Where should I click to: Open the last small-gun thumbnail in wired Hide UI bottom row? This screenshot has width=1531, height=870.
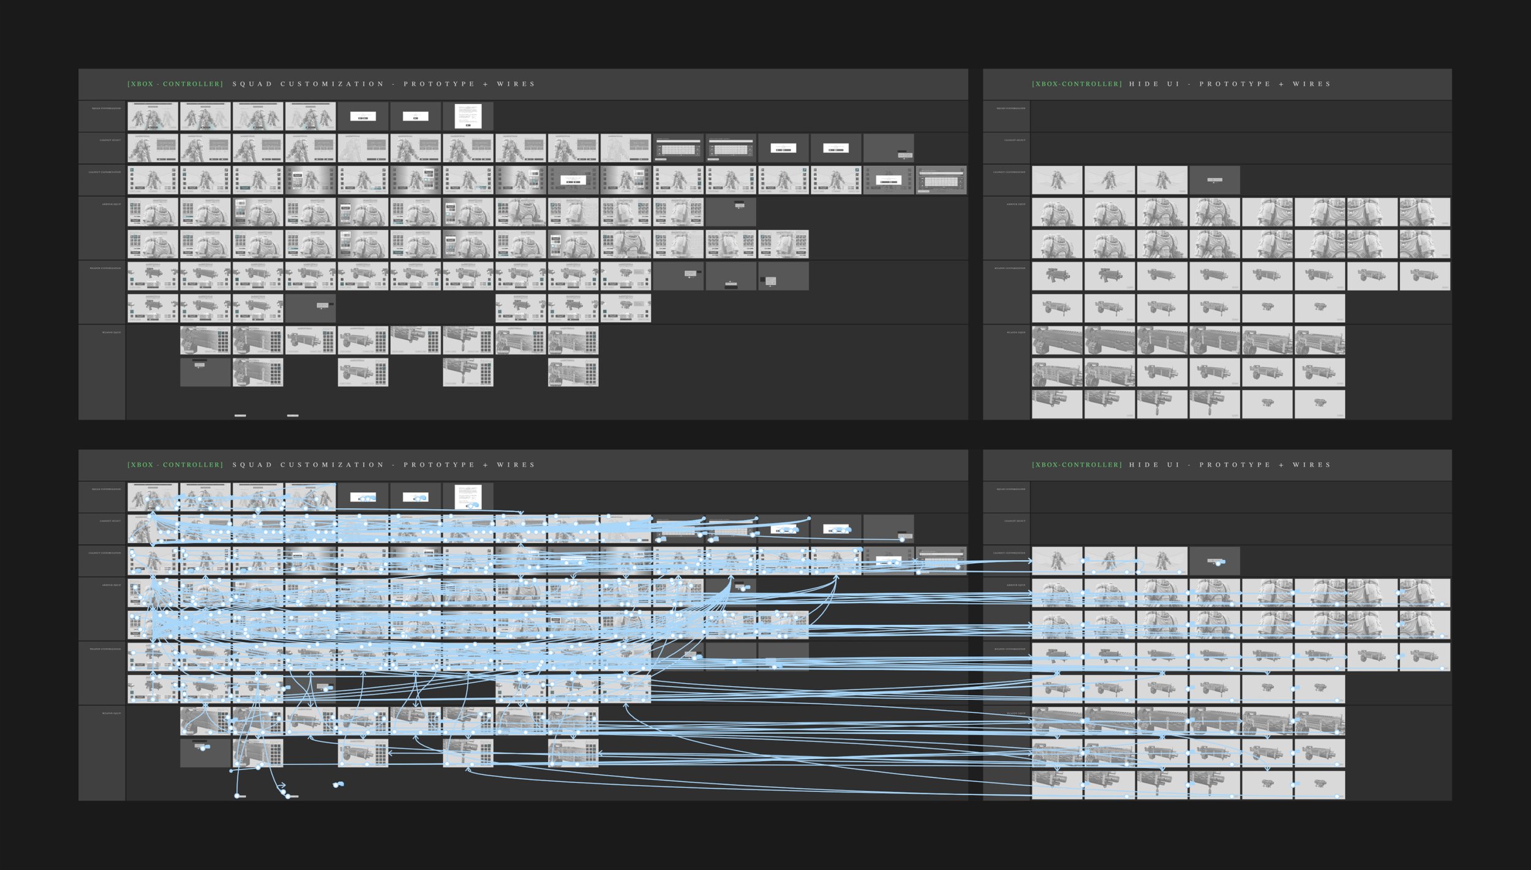coord(1319,785)
